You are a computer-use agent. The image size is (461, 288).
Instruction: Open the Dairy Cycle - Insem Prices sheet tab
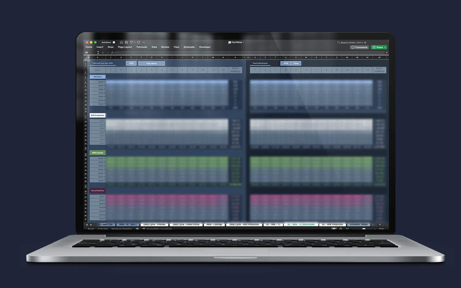(186, 225)
